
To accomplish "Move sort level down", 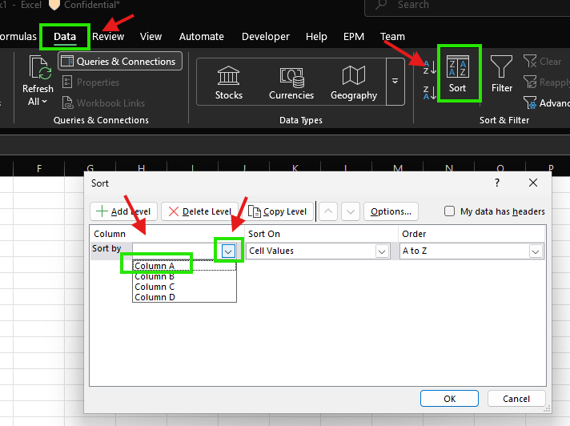I will (x=351, y=211).
